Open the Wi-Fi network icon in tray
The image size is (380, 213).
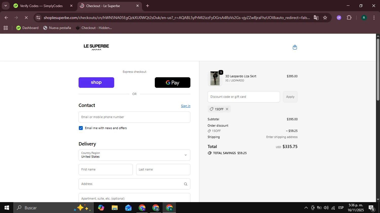(x=333, y=208)
